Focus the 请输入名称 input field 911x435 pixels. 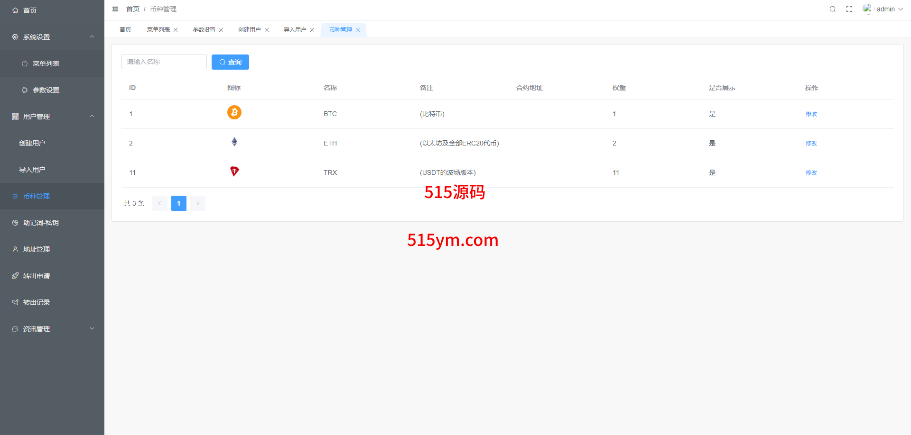point(164,62)
